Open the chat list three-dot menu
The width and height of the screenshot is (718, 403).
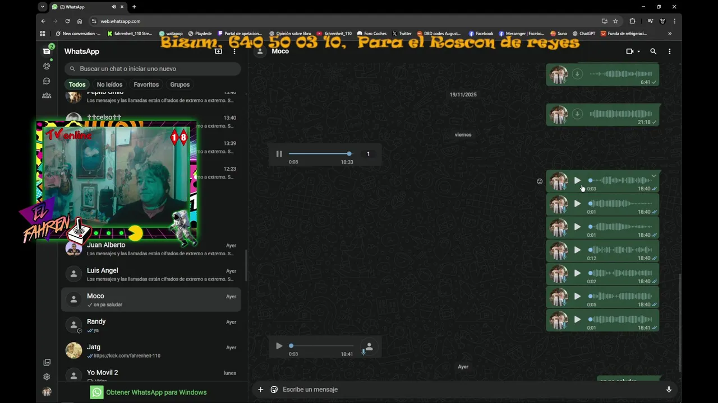(234, 51)
